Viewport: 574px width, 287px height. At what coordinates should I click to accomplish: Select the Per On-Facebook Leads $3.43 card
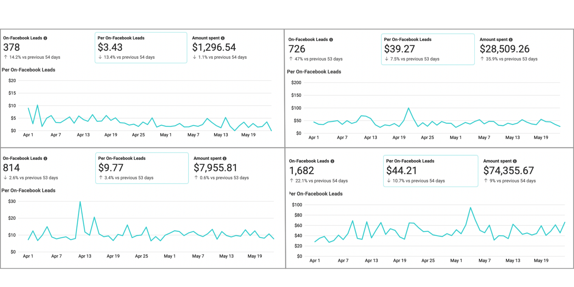141,48
